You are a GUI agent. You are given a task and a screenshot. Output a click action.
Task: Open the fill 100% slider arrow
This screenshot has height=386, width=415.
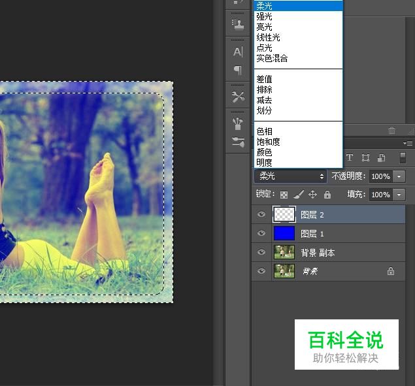(x=399, y=195)
